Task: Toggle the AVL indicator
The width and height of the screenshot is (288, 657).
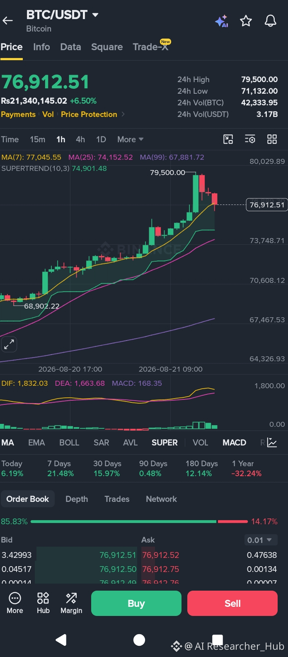Action: click(130, 443)
